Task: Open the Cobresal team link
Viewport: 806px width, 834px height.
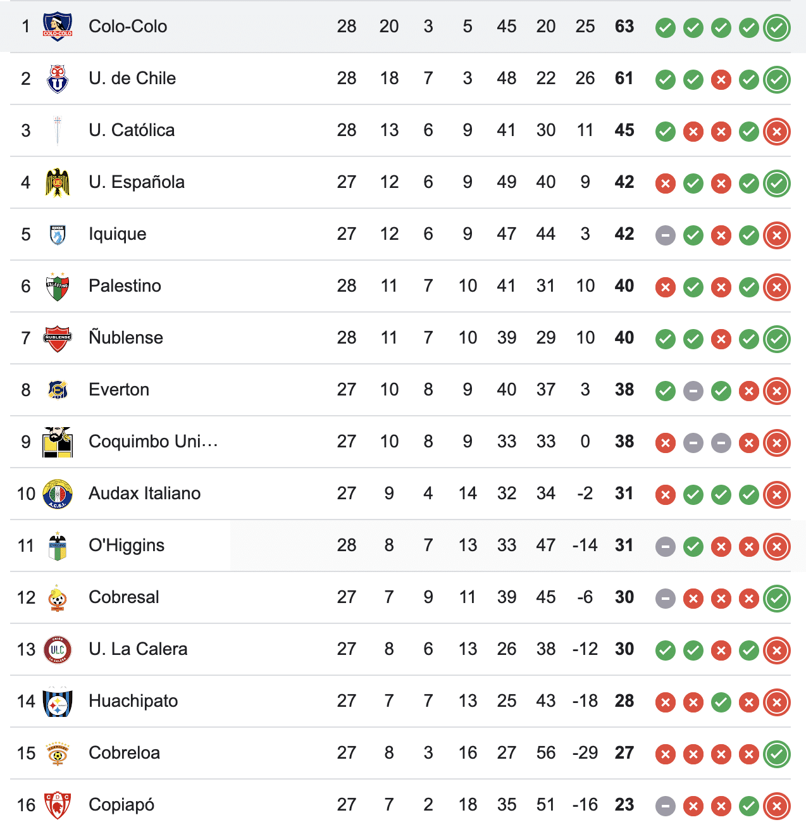Action: (x=124, y=597)
